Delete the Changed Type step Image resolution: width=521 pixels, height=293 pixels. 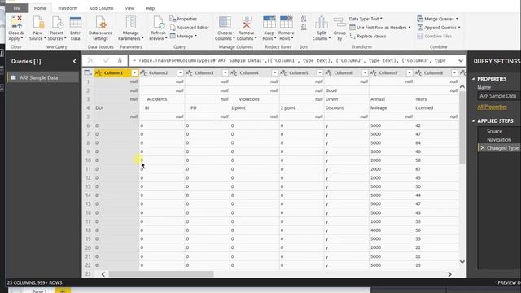pyautogui.click(x=483, y=148)
